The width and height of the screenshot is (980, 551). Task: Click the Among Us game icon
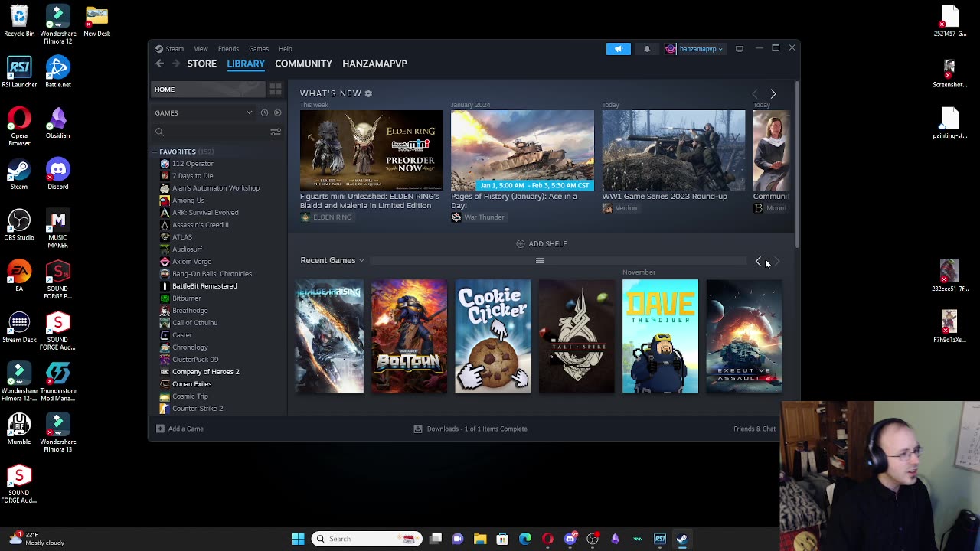click(x=165, y=201)
